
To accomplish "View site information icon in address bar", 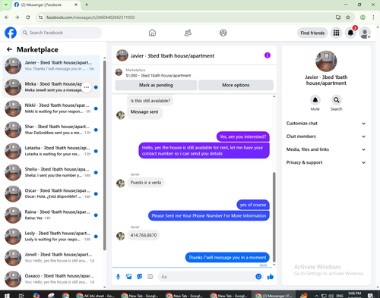I will coord(40,17).
